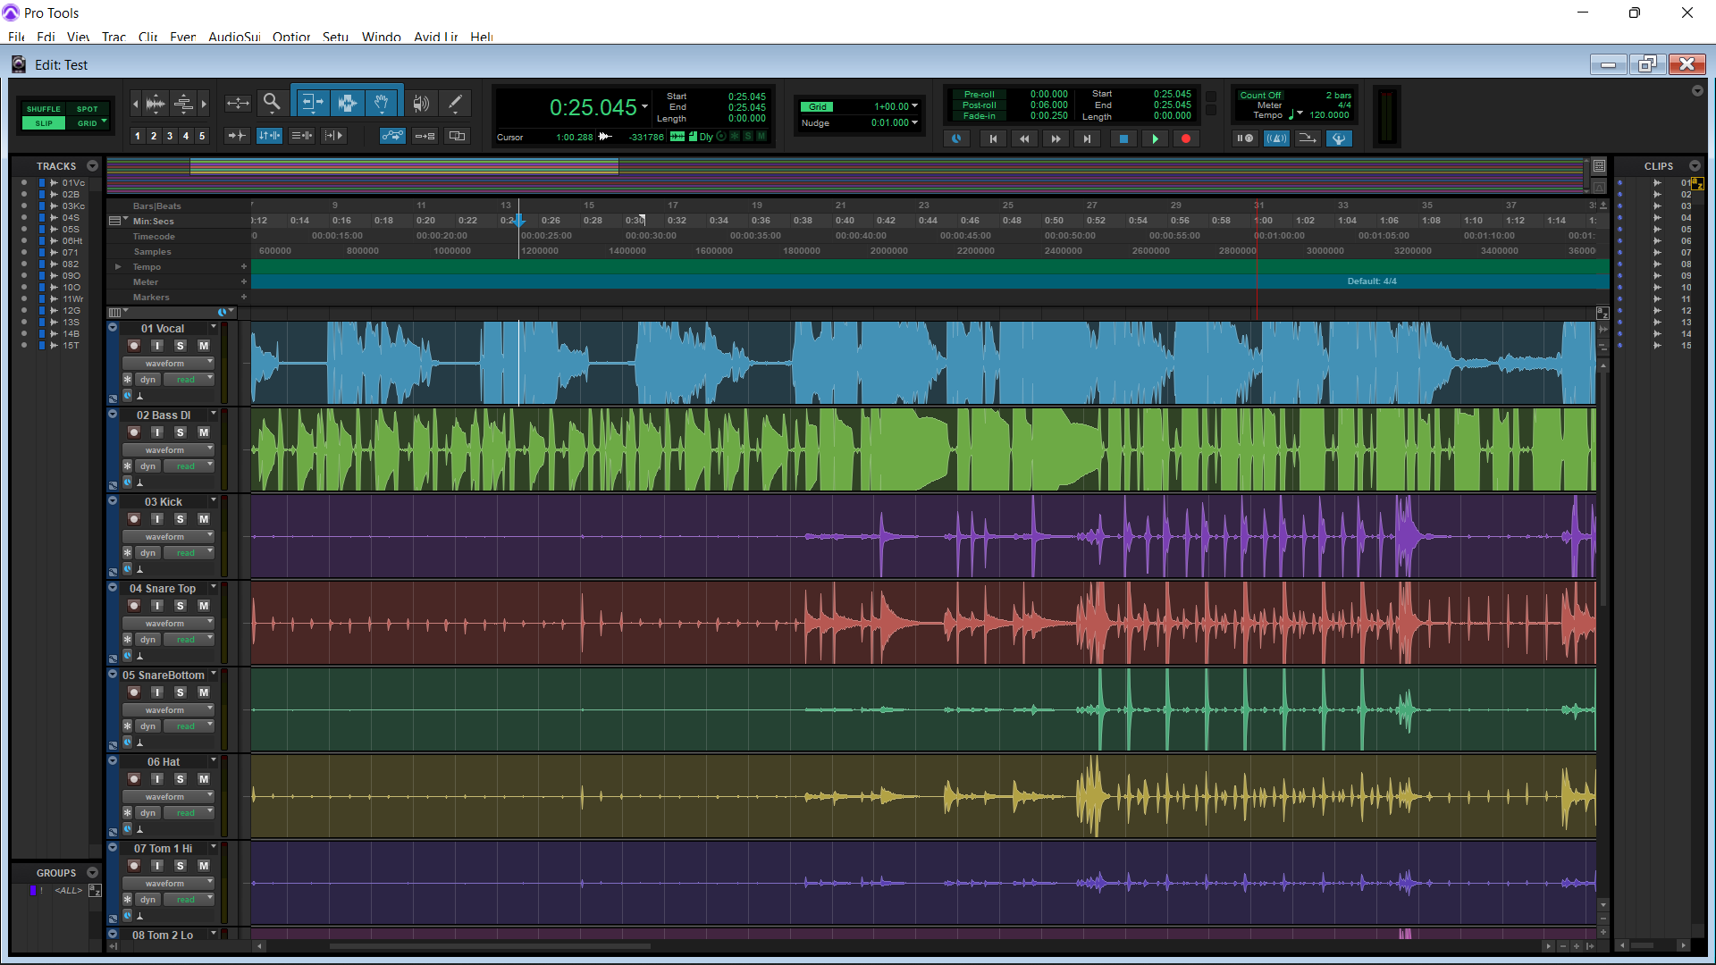Click the 06 Hat track name

tap(164, 762)
